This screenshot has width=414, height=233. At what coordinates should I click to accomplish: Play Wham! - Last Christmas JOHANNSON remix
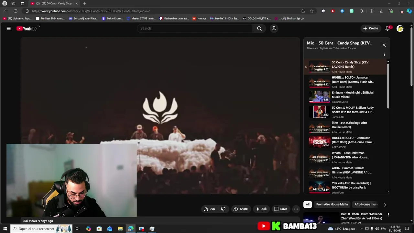345,157
